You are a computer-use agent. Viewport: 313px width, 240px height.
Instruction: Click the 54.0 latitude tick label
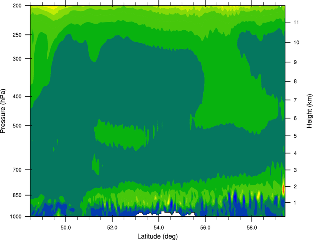click(x=159, y=228)
